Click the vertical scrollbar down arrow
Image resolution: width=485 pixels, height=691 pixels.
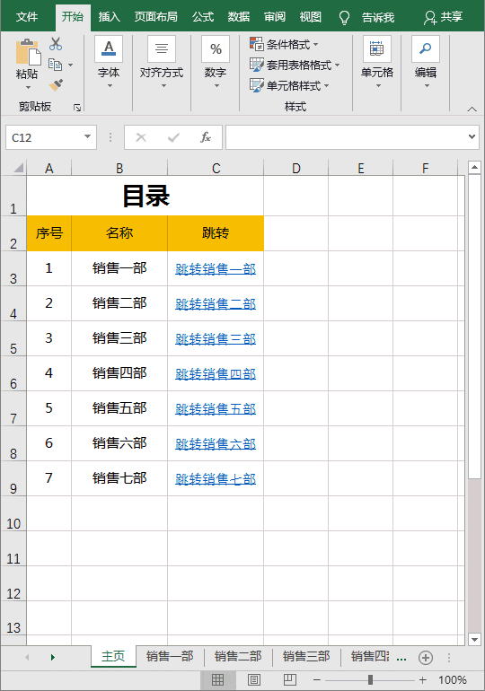474,639
